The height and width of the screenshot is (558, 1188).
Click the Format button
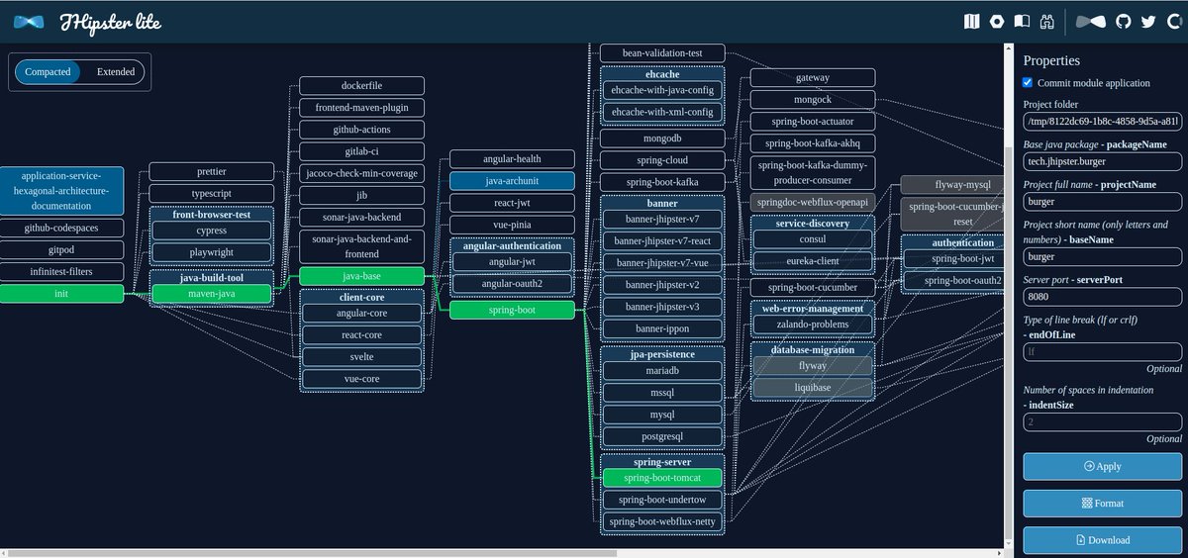(x=1102, y=503)
